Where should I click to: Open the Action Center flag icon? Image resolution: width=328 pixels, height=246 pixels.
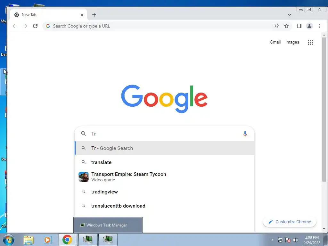288,240
